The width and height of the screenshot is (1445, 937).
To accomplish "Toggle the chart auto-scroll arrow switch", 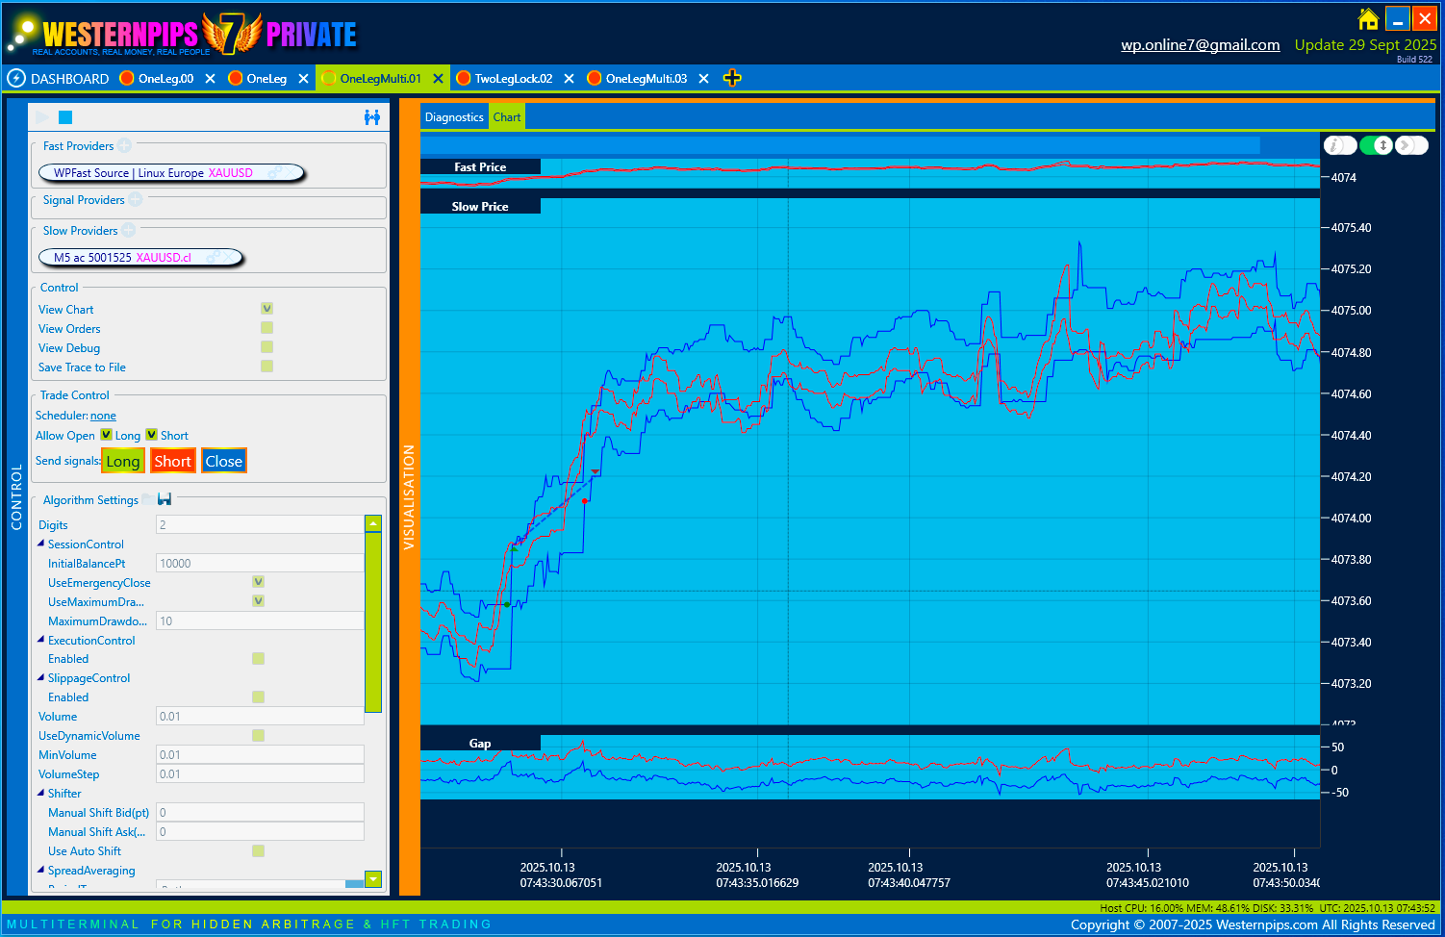I will click(1412, 145).
